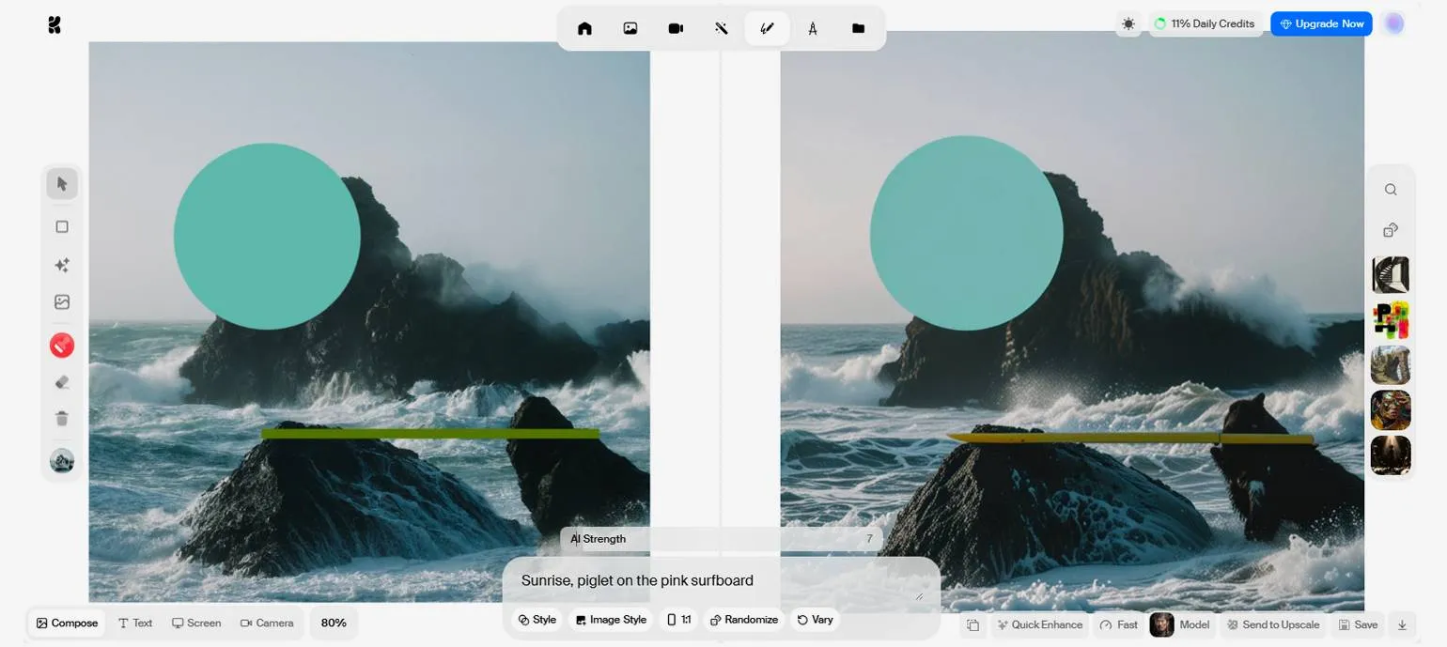Adjust the AI Strength slider

(721, 539)
